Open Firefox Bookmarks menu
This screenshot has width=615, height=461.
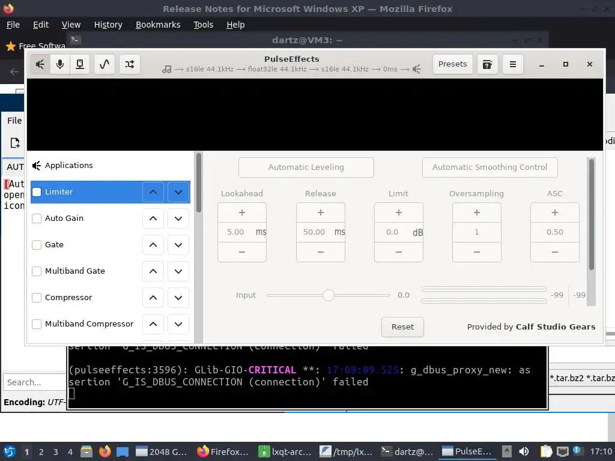coord(158,25)
